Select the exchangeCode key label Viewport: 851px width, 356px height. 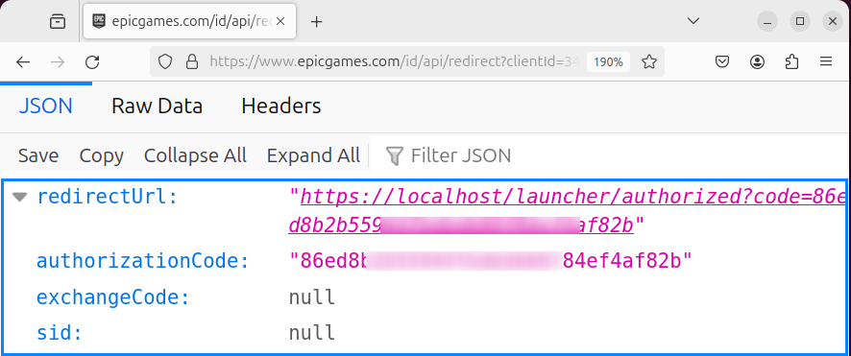pos(113,297)
